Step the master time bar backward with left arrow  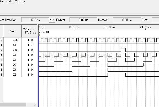coord(50,20)
